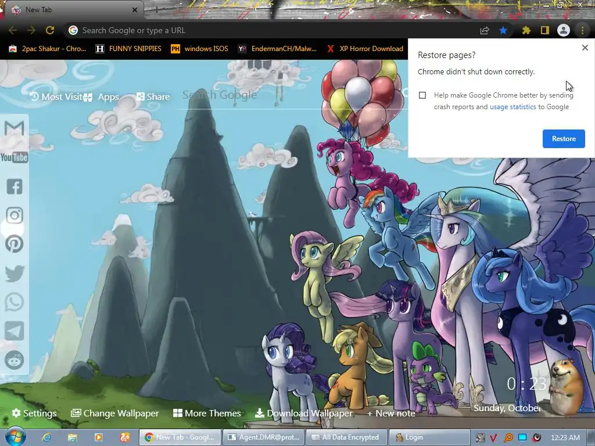Open Facebook shortcut in sidebar
595x446 pixels.
click(x=15, y=186)
